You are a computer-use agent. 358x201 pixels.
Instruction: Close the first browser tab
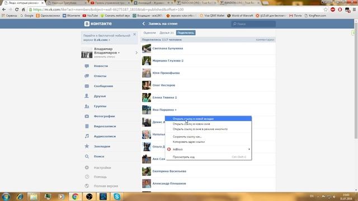tap(43, 3)
